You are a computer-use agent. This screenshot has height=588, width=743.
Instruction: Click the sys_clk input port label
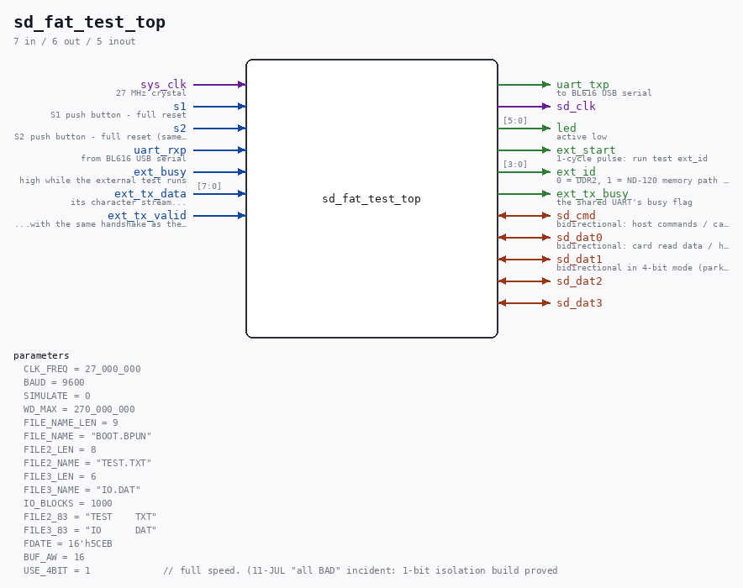pyautogui.click(x=164, y=84)
